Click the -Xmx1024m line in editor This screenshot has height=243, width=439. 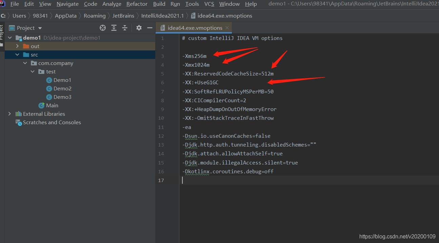click(x=196, y=65)
